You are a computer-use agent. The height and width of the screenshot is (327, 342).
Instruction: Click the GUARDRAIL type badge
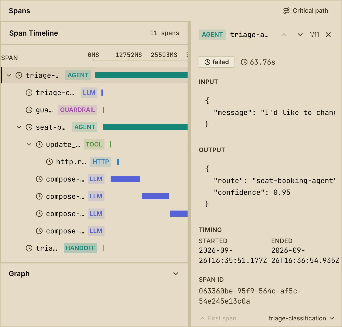pyautogui.click(x=78, y=110)
